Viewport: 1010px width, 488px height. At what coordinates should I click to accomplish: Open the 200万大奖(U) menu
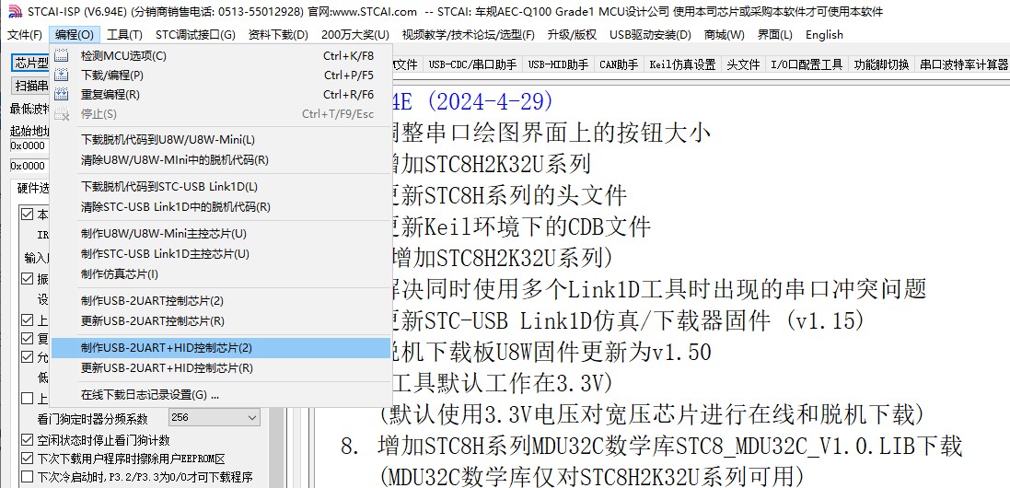355,35
